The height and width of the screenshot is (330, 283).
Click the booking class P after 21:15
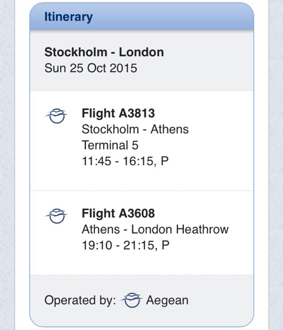tap(165, 245)
